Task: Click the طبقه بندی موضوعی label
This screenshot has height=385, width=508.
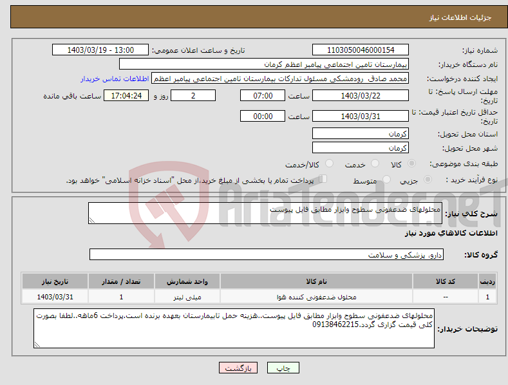Action: click(x=464, y=164)
